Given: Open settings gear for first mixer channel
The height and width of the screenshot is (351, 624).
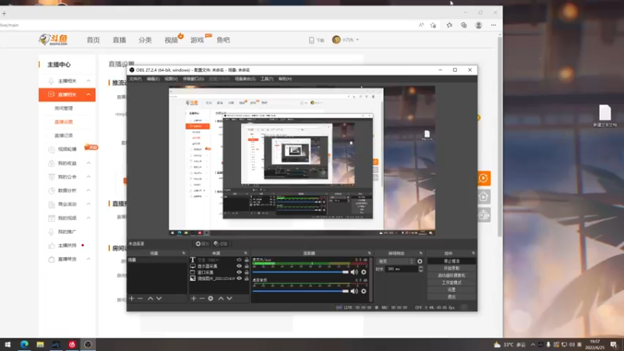Looking at the screenshot, I should point(363,272).
